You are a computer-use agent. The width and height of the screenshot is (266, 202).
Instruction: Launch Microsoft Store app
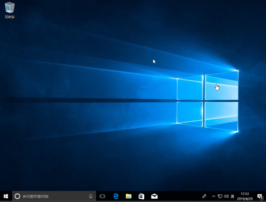141,196
